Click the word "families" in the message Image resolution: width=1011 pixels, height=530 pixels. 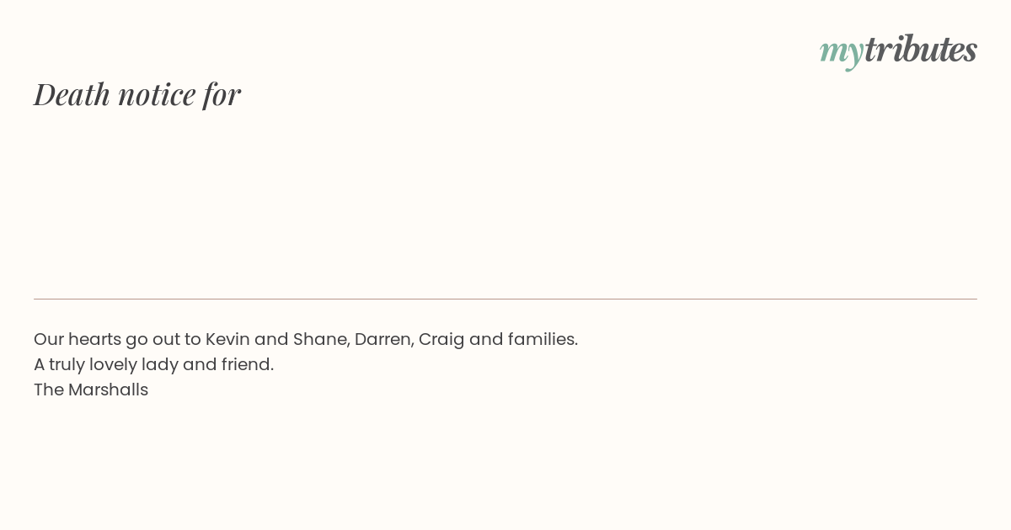[x=542, y=339]
